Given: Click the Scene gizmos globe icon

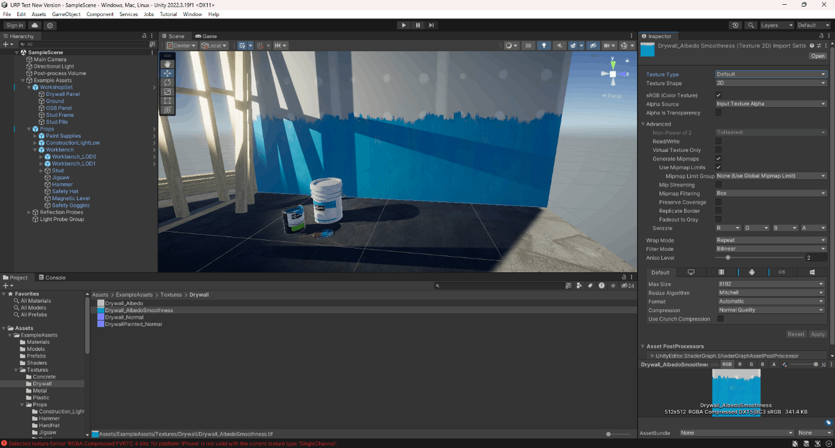Looking at the screenshot, I should 624,45.
